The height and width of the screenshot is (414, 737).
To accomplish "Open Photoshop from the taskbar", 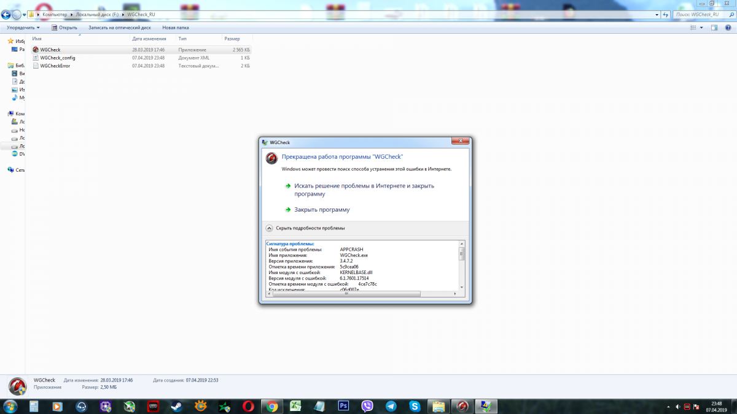I will [x=343, y=405].
